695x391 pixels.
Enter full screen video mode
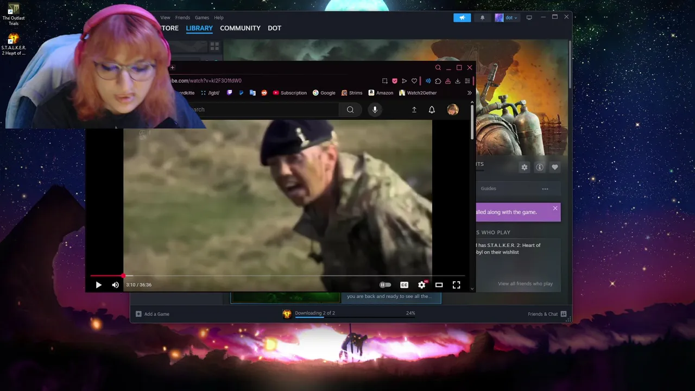pyautogui.click(x=456, y=285)
